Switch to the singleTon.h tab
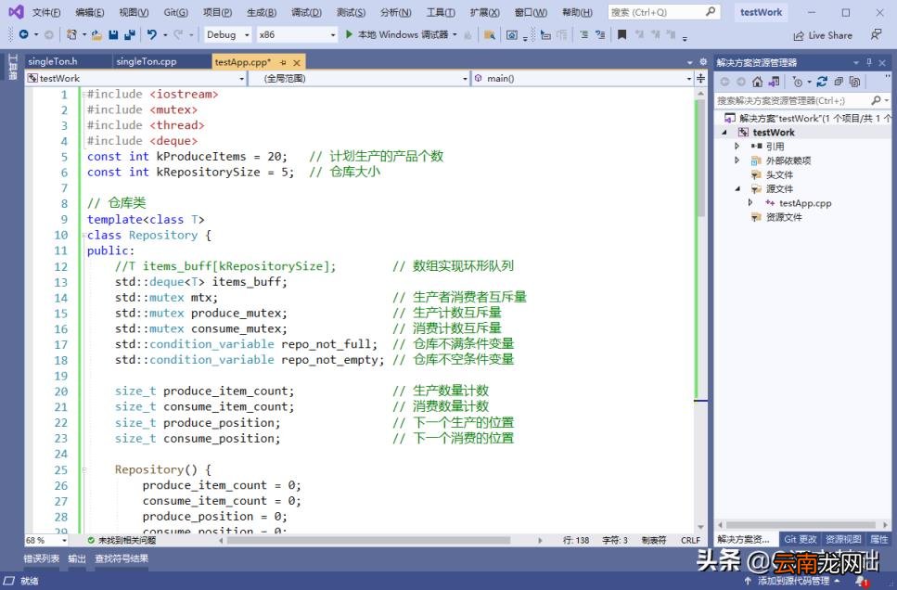Viewport: 897px width, 590px height. click(x=68, y=62)
